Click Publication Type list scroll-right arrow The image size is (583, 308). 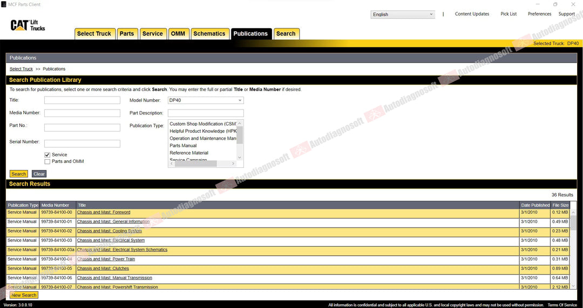[x=233, y=163]
